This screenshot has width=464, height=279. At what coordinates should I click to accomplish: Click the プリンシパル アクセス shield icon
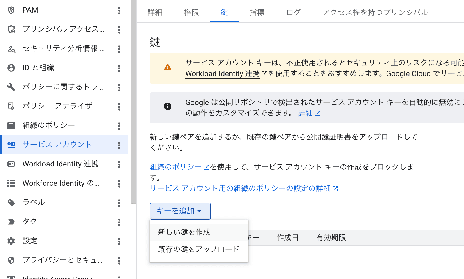coord(11,29)
